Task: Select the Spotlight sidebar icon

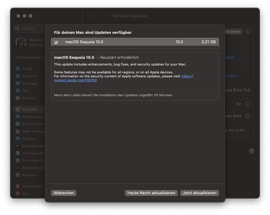Action: pos(18,175)
